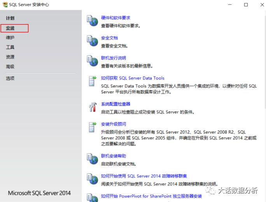Click 如何获取 SQL Server Data Tools link
This screenshot has width=266, height=202.
133,78
